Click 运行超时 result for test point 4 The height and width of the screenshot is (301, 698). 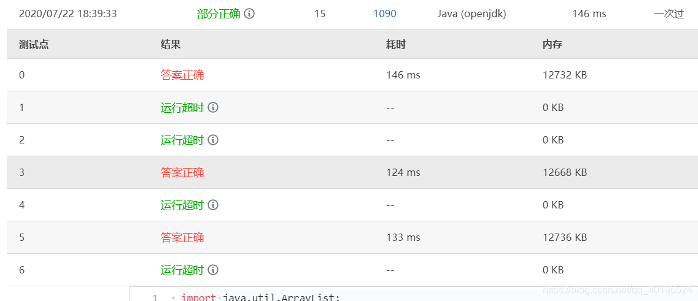(182, 205)
